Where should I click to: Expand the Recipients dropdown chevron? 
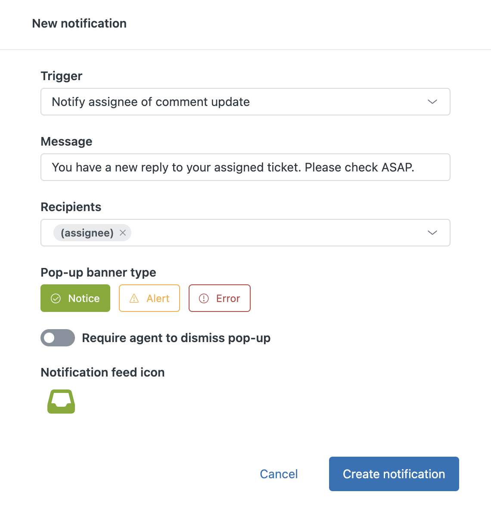coord(432,233)
